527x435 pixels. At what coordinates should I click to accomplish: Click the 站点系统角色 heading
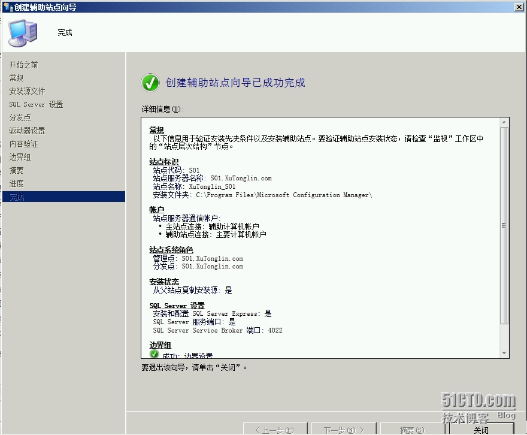tap(171, 250)
